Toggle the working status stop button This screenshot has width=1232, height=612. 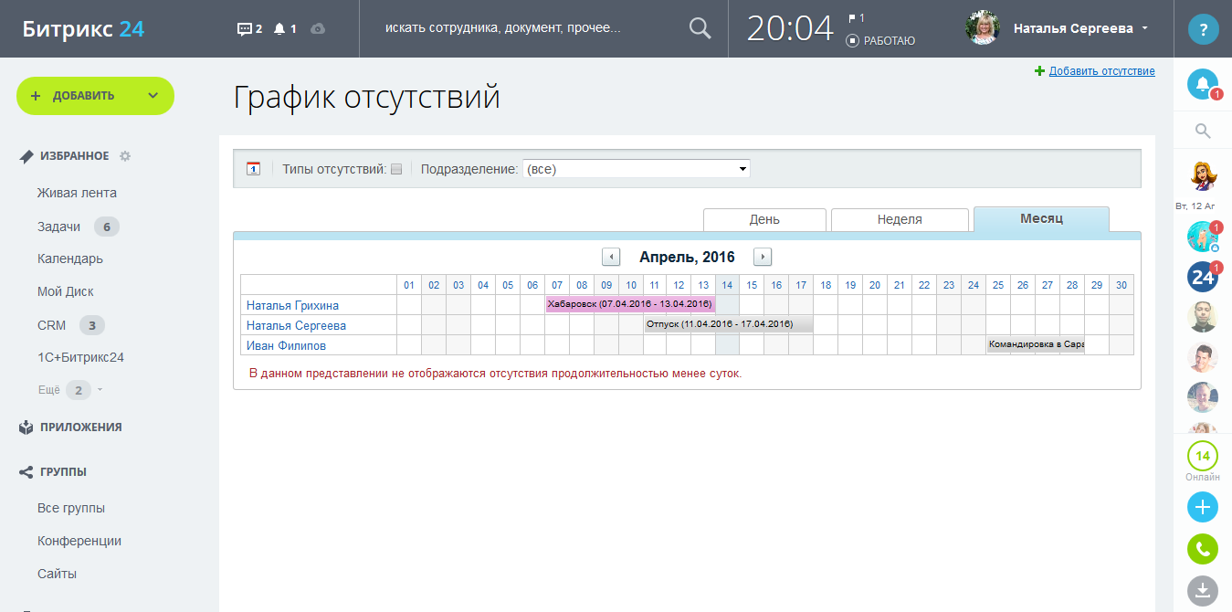point(852,41)
